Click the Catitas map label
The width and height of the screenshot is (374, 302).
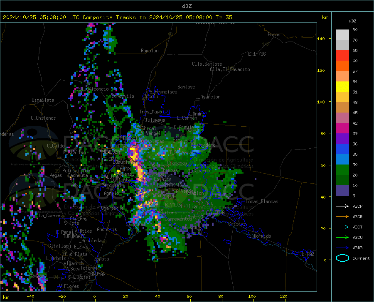pyautogui.click(x=237, y=224)
